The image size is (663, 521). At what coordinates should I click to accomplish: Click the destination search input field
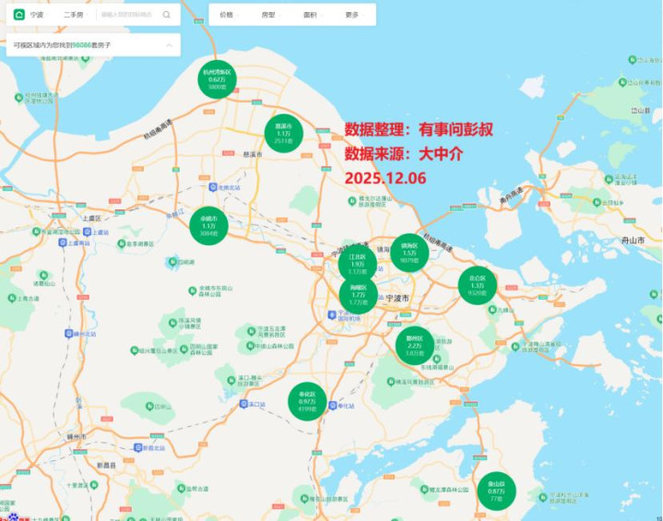coord(129,15)
